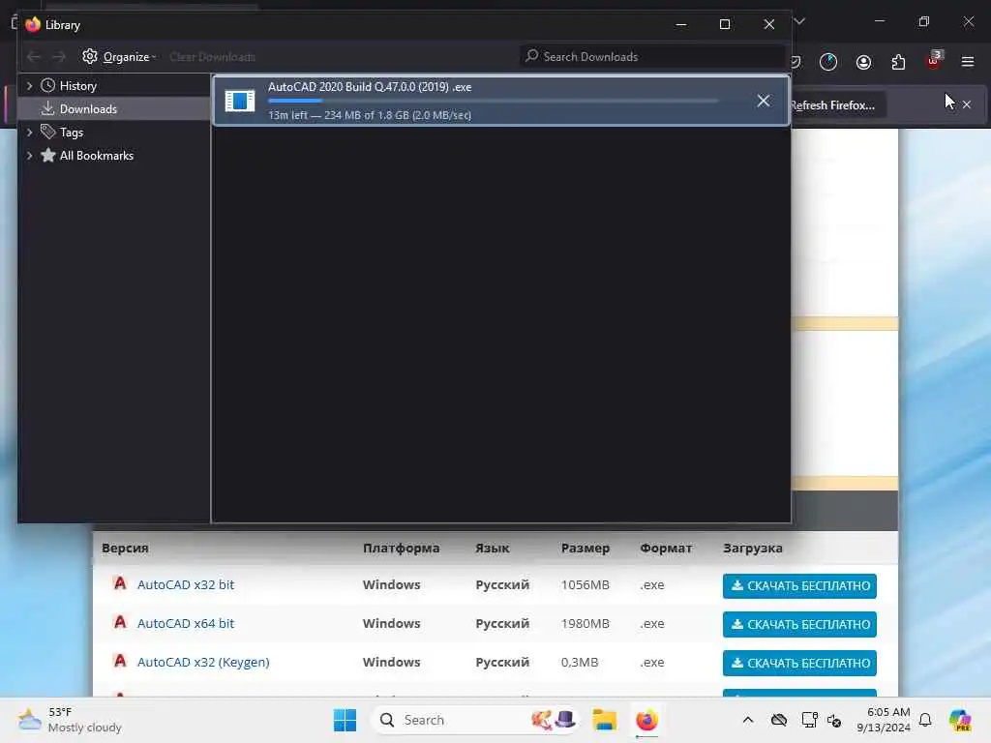Click the download status text 13m left
991x743 pixels.
(370, 115)
